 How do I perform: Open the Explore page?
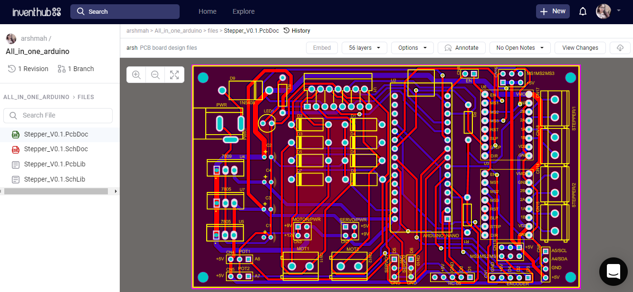pyautogui.click(x=243, y=11)
